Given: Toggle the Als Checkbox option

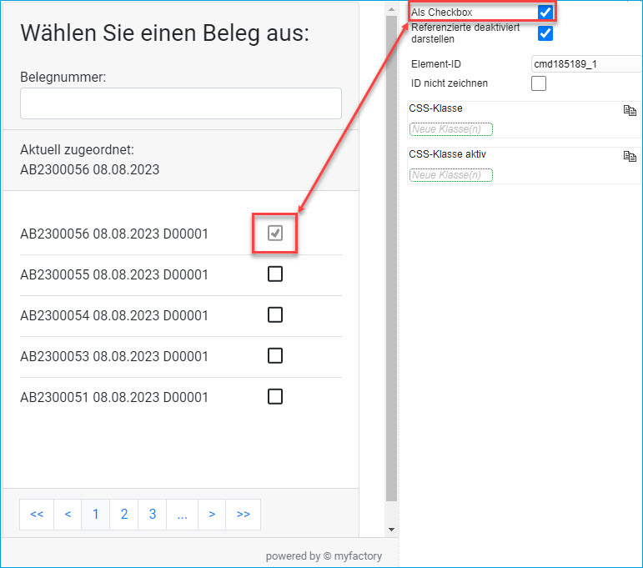Looking at the screenshot, I should click(x=545, y=13).
